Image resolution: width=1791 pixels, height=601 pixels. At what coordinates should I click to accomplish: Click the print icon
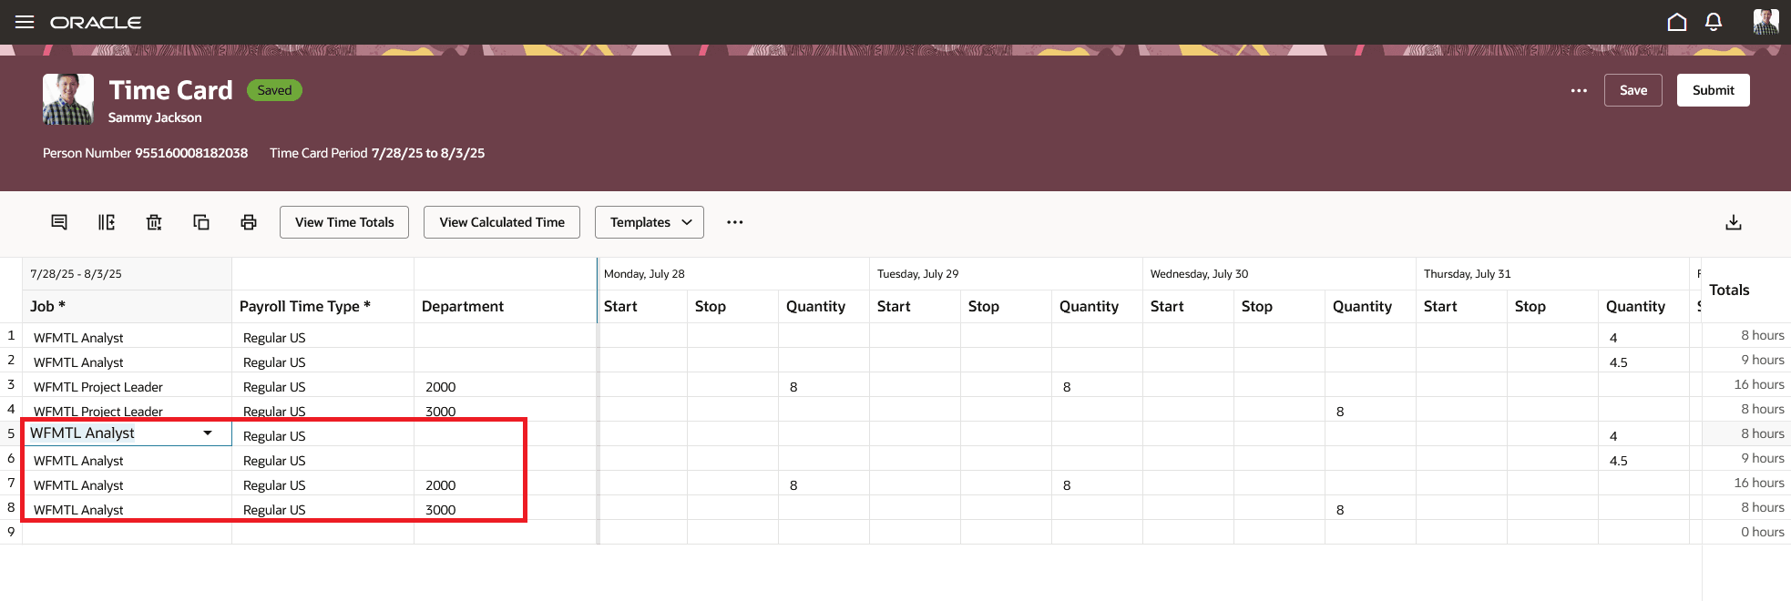[249, 222]
